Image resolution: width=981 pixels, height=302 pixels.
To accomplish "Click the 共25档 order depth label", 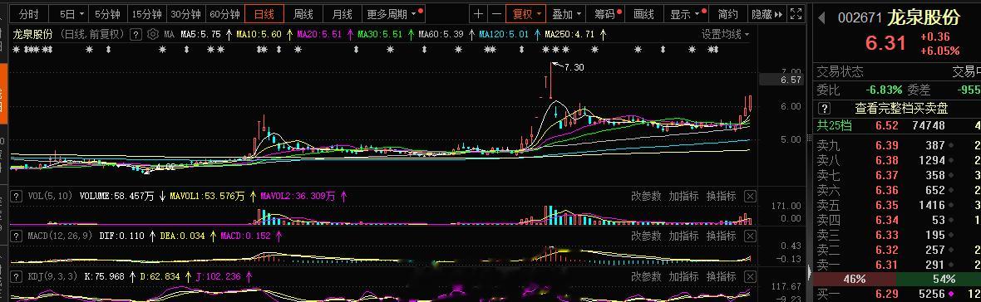I will [x=834, y=125].
